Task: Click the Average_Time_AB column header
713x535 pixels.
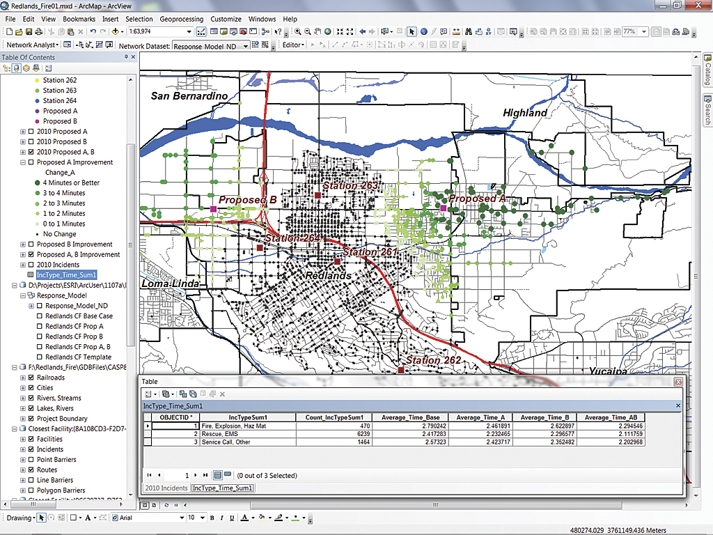Action: coord(609,417)
